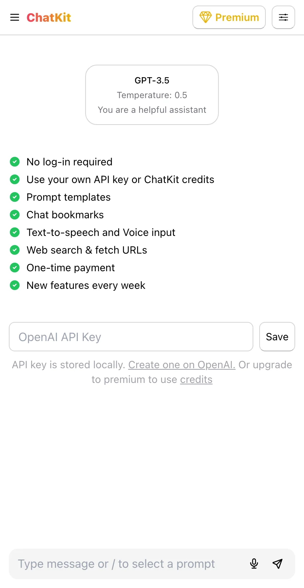
Task: Open the GPT-3.5 model settings card
Action: [x=152, y=95]
